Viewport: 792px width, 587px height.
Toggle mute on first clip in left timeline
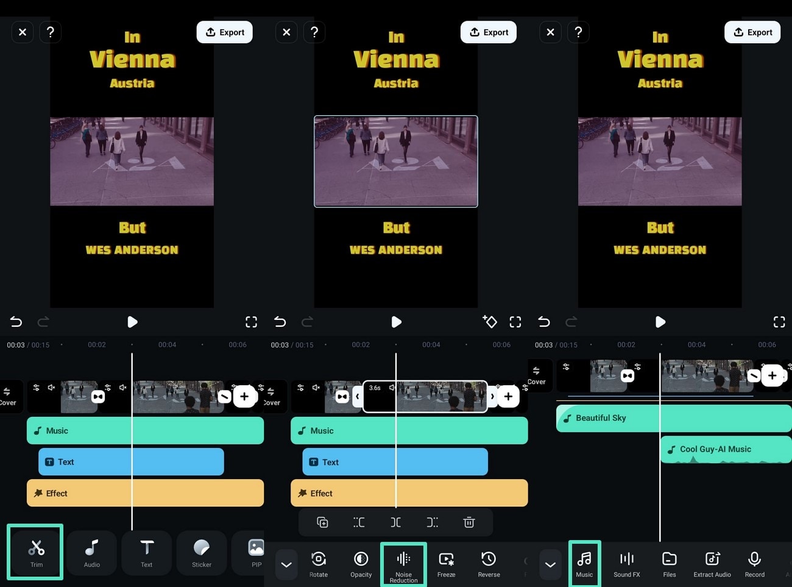[51, 387]
